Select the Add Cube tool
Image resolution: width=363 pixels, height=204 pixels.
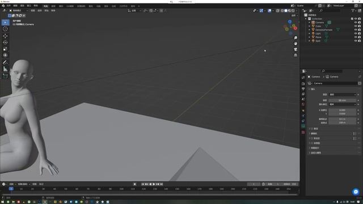pyautogui.click(x=5, y=76)
